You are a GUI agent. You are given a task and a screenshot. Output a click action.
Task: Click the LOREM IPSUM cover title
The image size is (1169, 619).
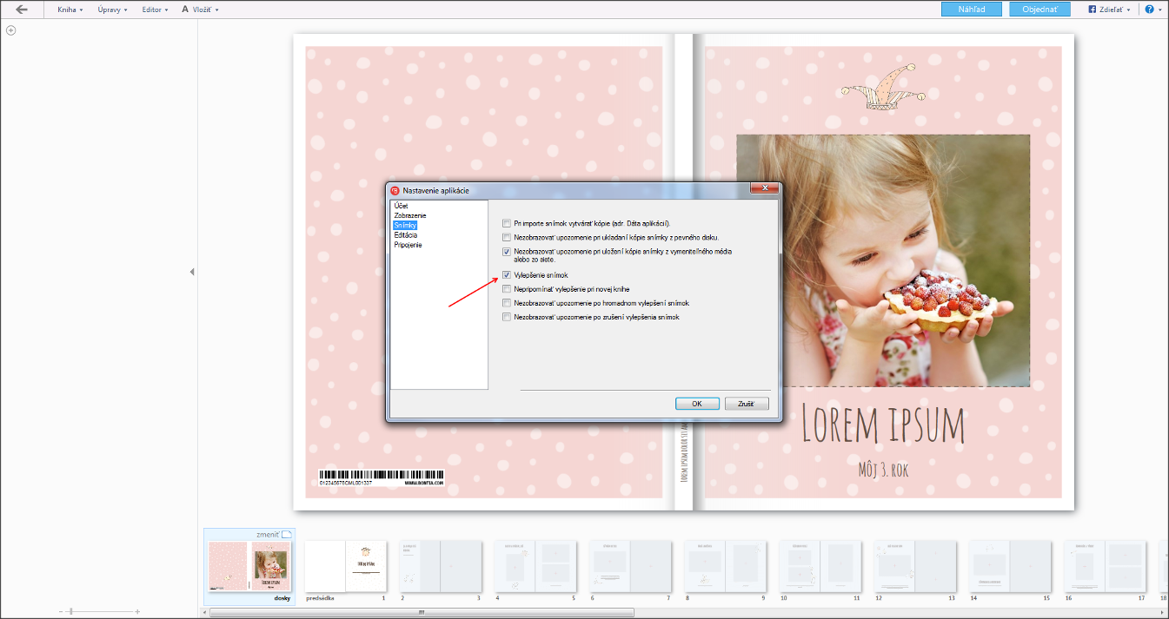click(x=883, y=425)
